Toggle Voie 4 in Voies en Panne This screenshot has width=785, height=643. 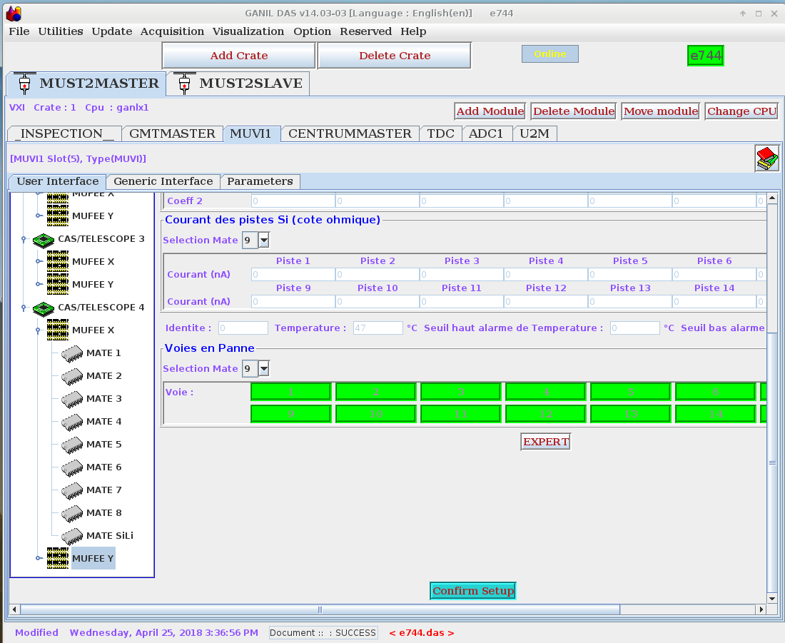pos(546,392)
